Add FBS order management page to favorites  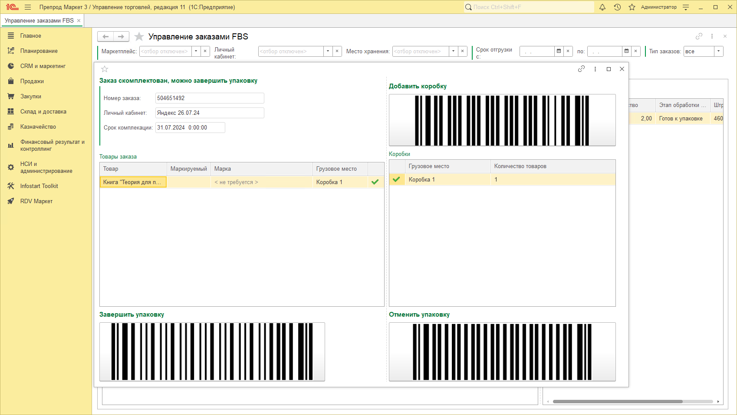tap(139, 37)
